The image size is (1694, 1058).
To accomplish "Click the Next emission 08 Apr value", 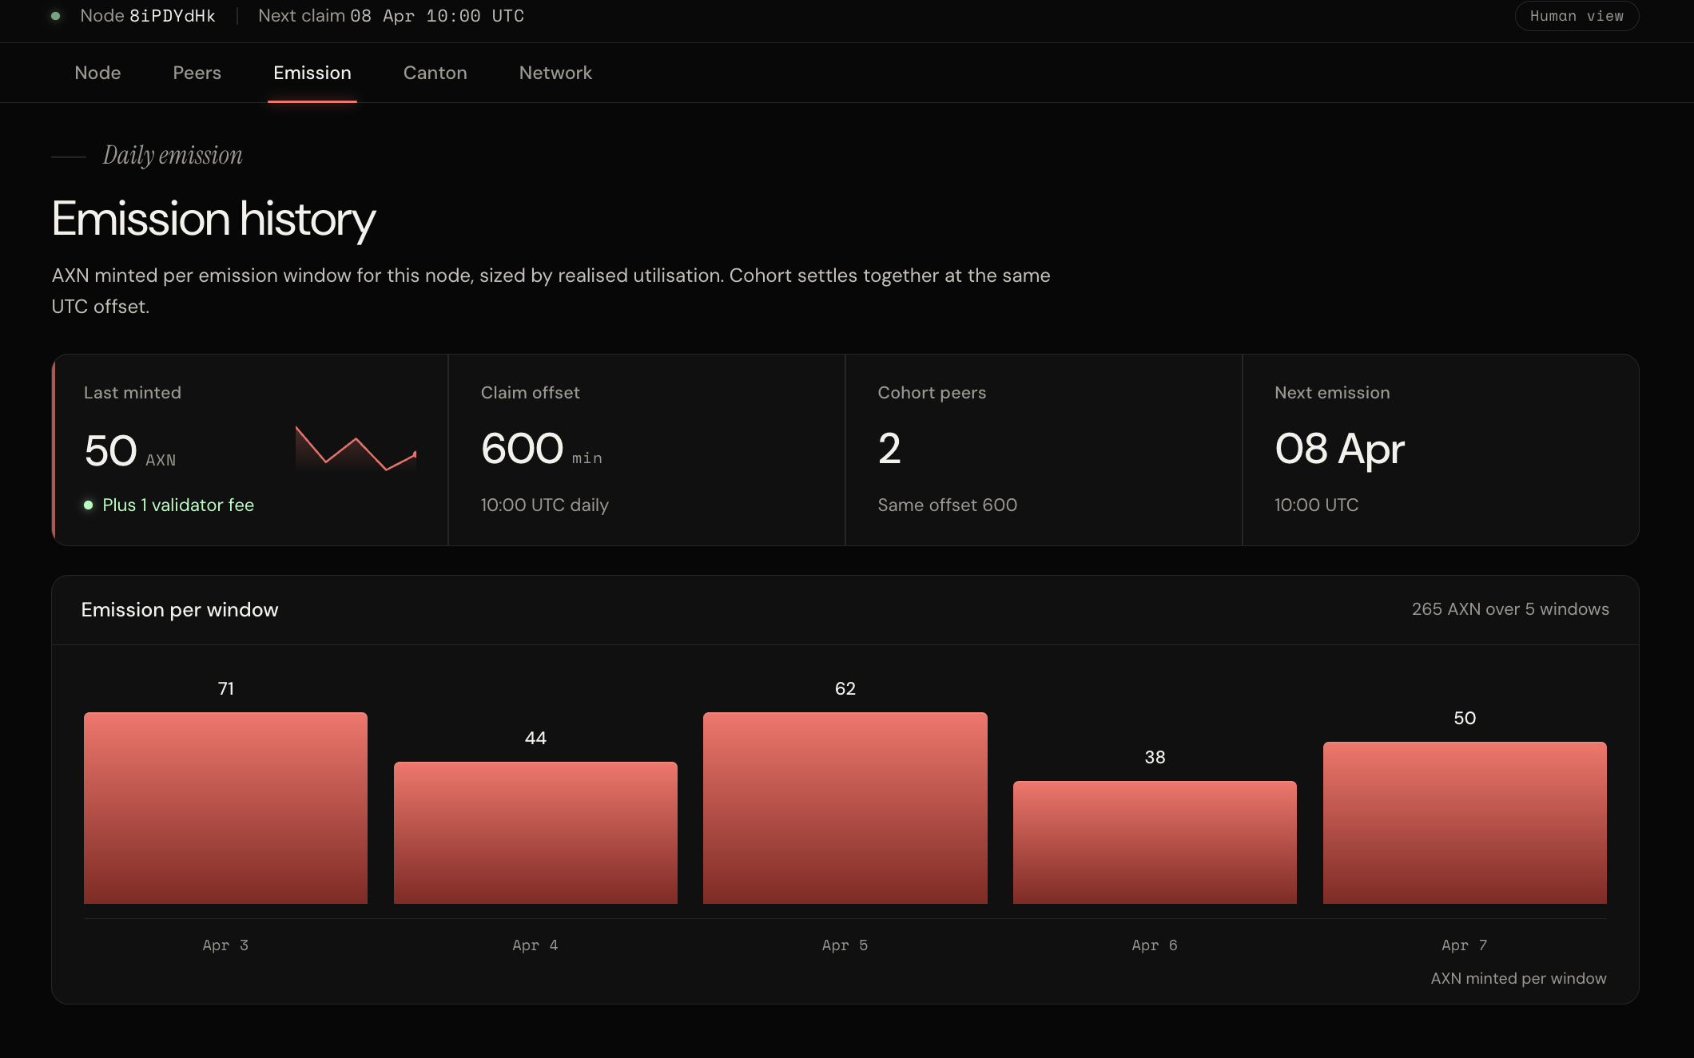I will point(1340,449).
